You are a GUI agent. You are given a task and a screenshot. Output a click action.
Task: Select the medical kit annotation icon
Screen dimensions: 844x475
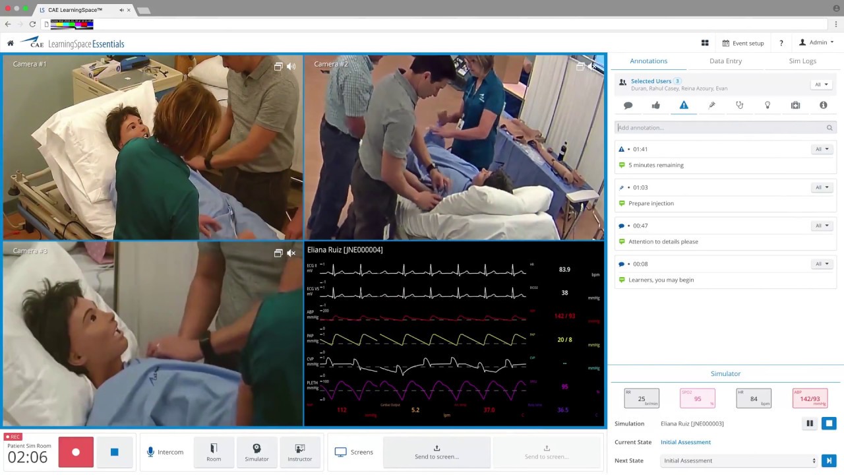pyautogui.click(x=795, y=105)
